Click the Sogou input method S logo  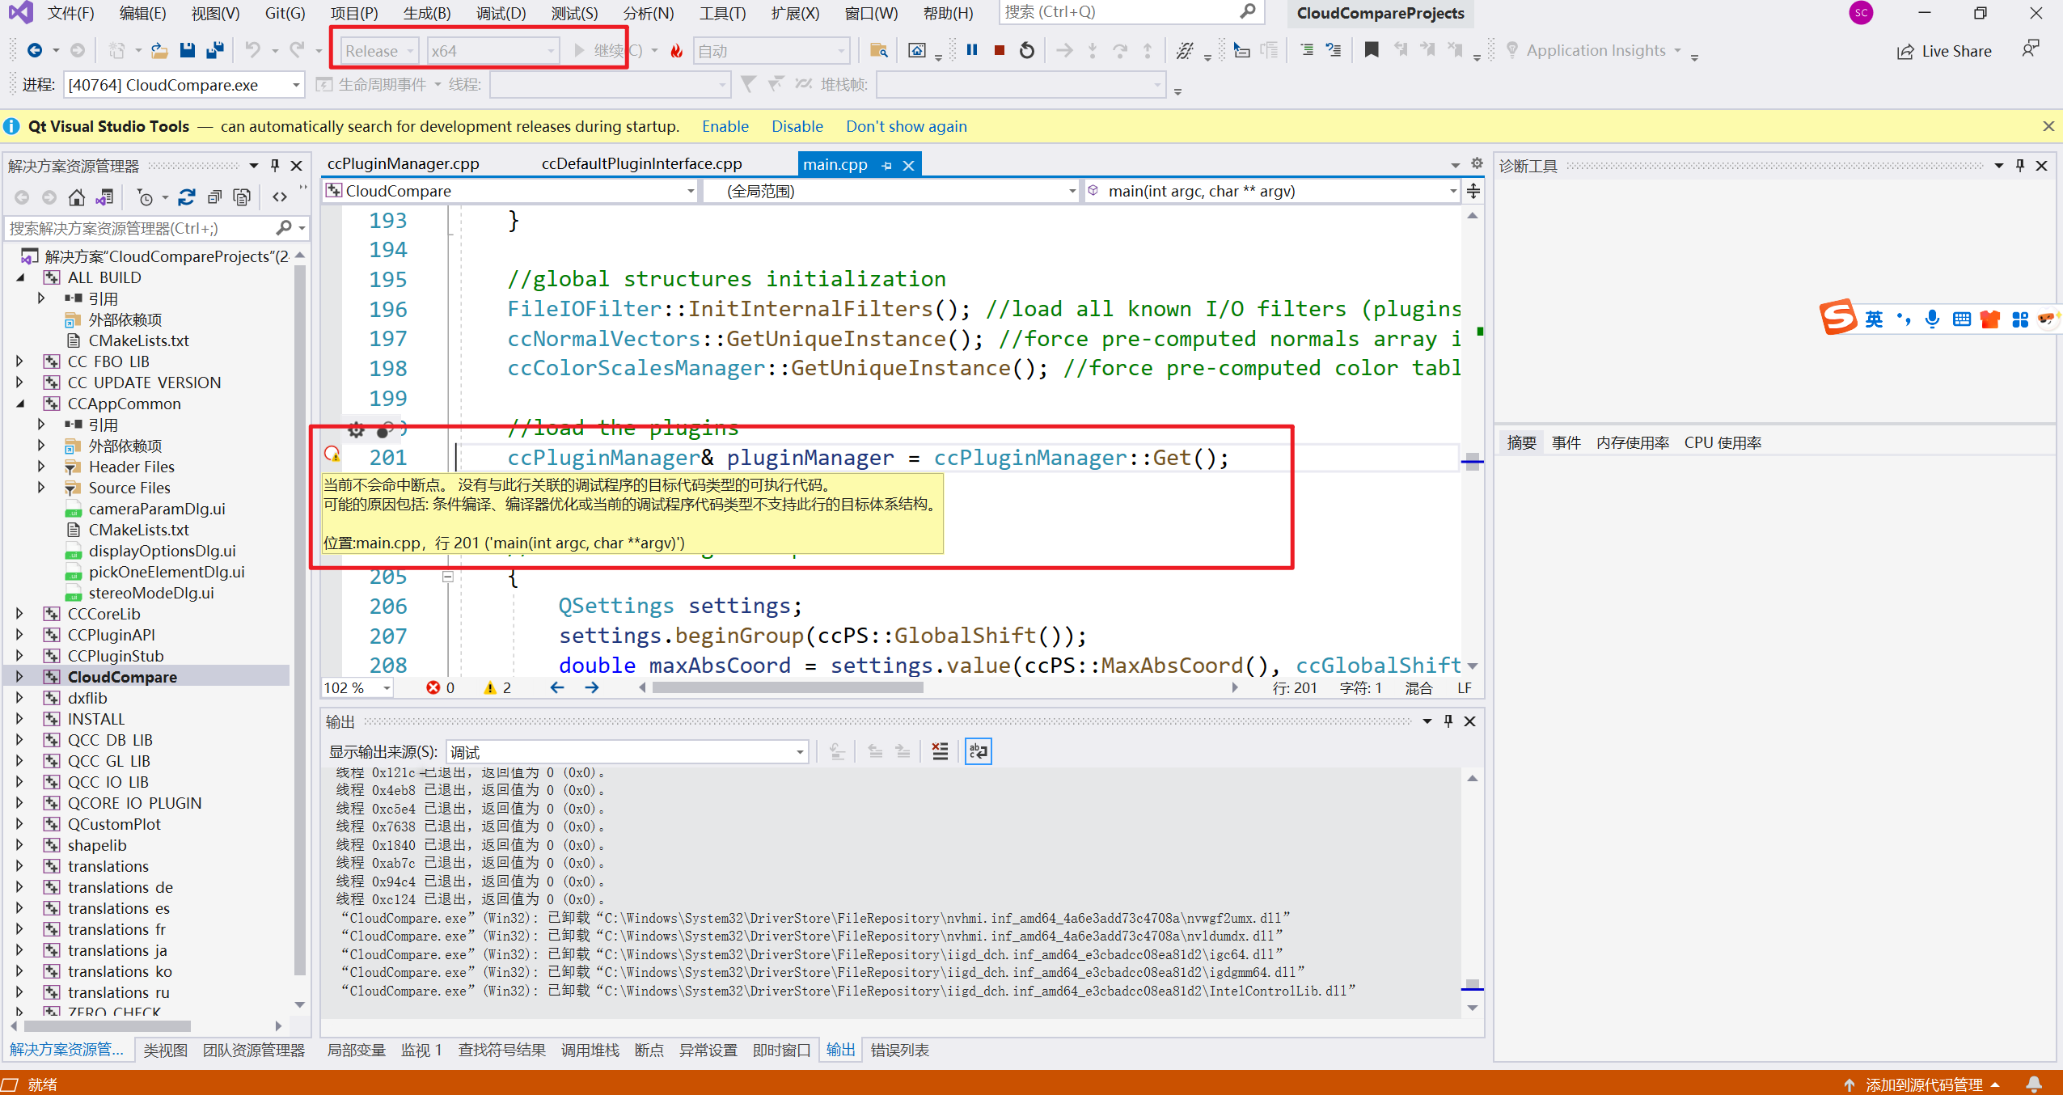tap(1838, 317)
